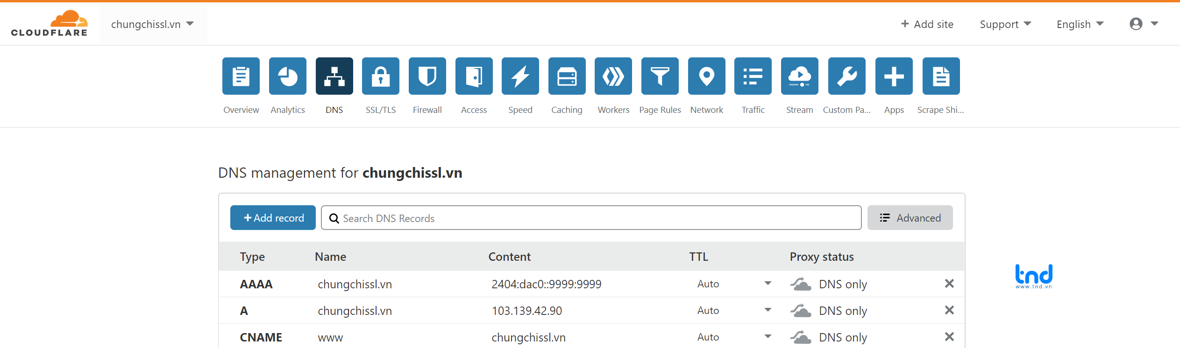Open the Analytics pie chart icon
This screenshot has height=348, width=1180.
coord(287,76)
